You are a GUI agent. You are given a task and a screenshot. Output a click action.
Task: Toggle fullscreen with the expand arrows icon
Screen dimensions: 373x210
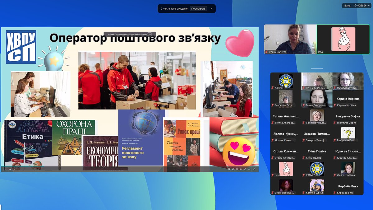click(x=254, y=169)
